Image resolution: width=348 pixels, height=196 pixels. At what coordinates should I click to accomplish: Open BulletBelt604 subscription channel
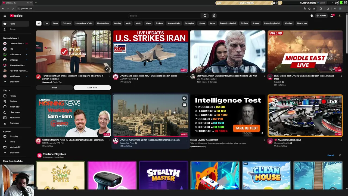point(15,54)
